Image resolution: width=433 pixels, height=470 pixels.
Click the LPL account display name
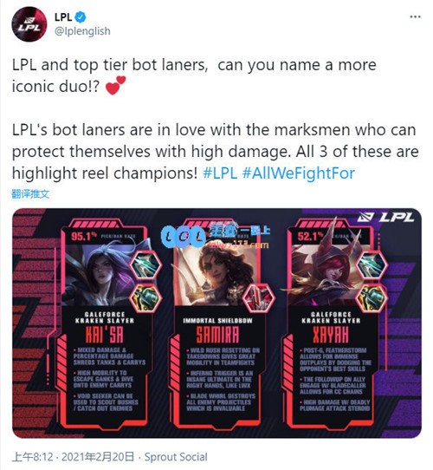click(x=63, y=17)
